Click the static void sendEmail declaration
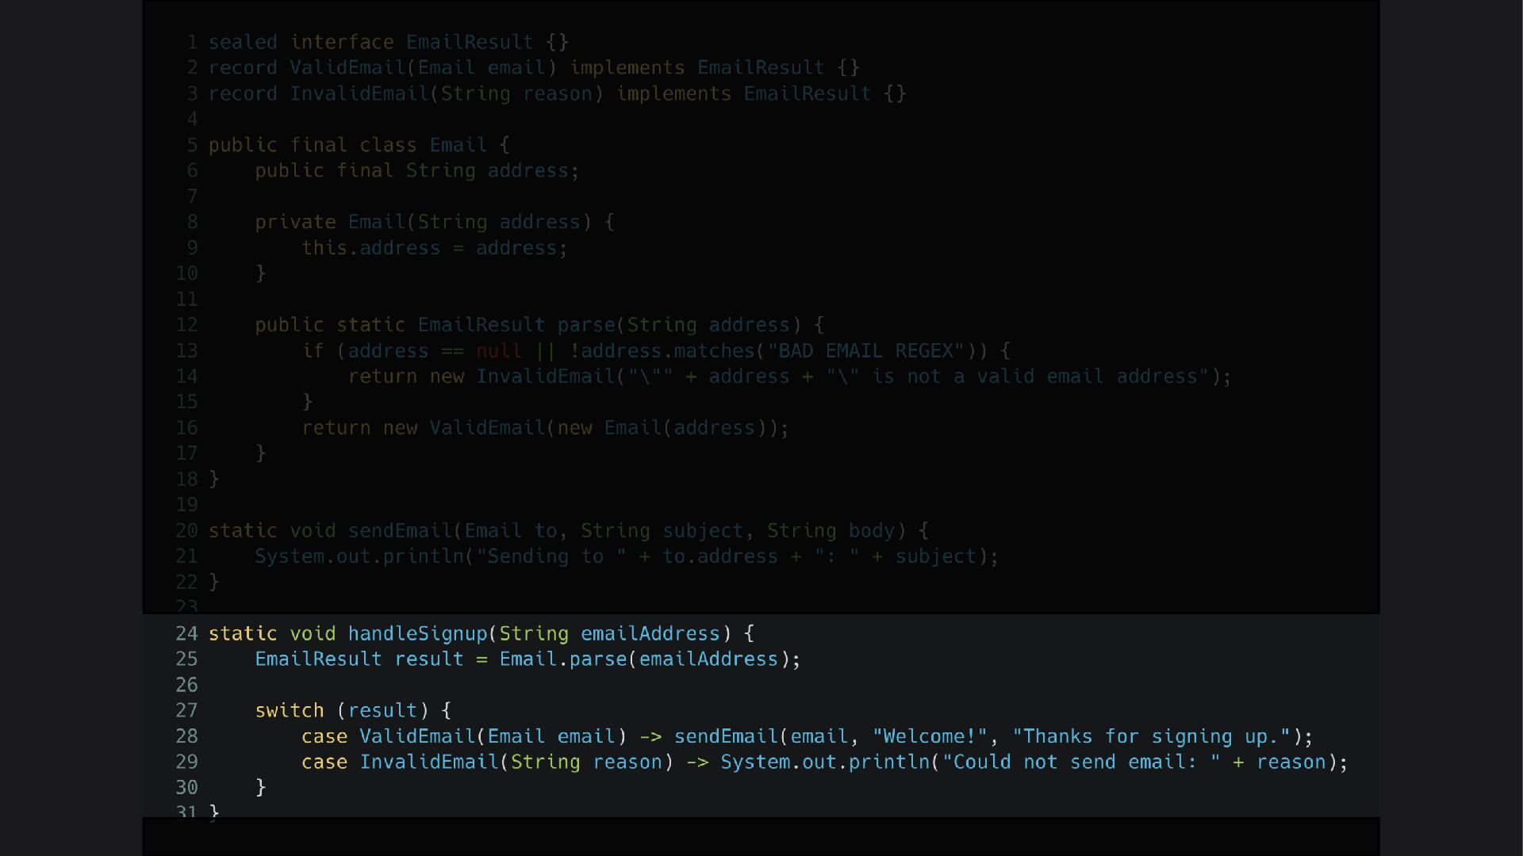Screen dimensions: 1523x856 coord(569,531)
